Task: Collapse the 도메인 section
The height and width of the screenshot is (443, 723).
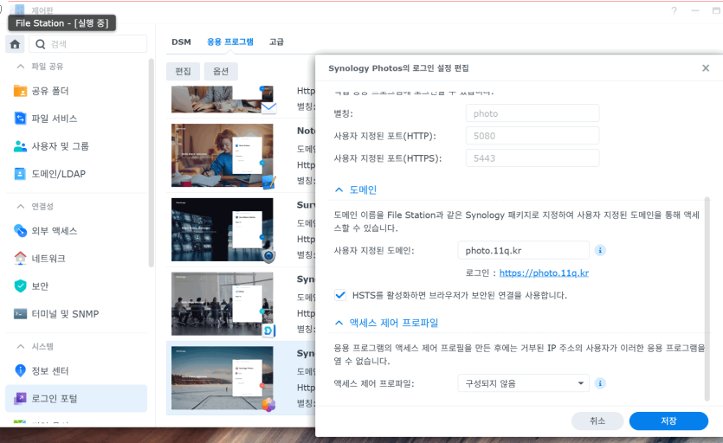Action: click(x=339, y=190)
